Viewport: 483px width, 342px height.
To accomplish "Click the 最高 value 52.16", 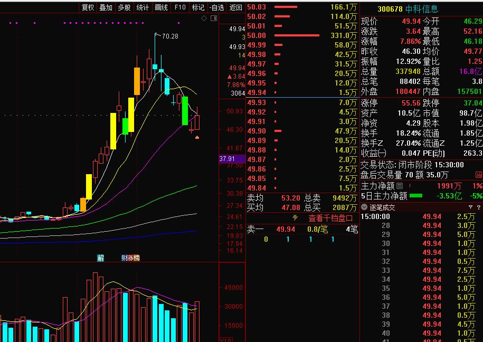I will pyautogui.click(x=473, y=31).
